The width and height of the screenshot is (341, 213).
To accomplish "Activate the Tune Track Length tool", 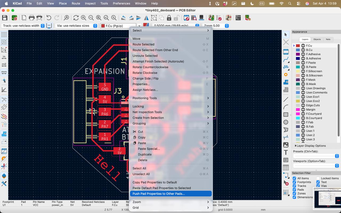I will tap(286, 67).
